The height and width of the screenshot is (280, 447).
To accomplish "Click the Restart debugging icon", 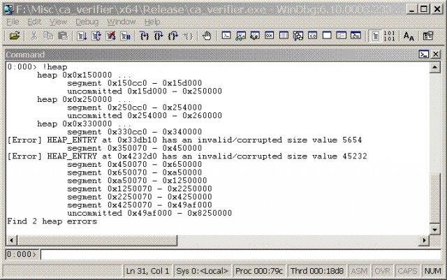I will pyautogui.click(x=96, y=36).
